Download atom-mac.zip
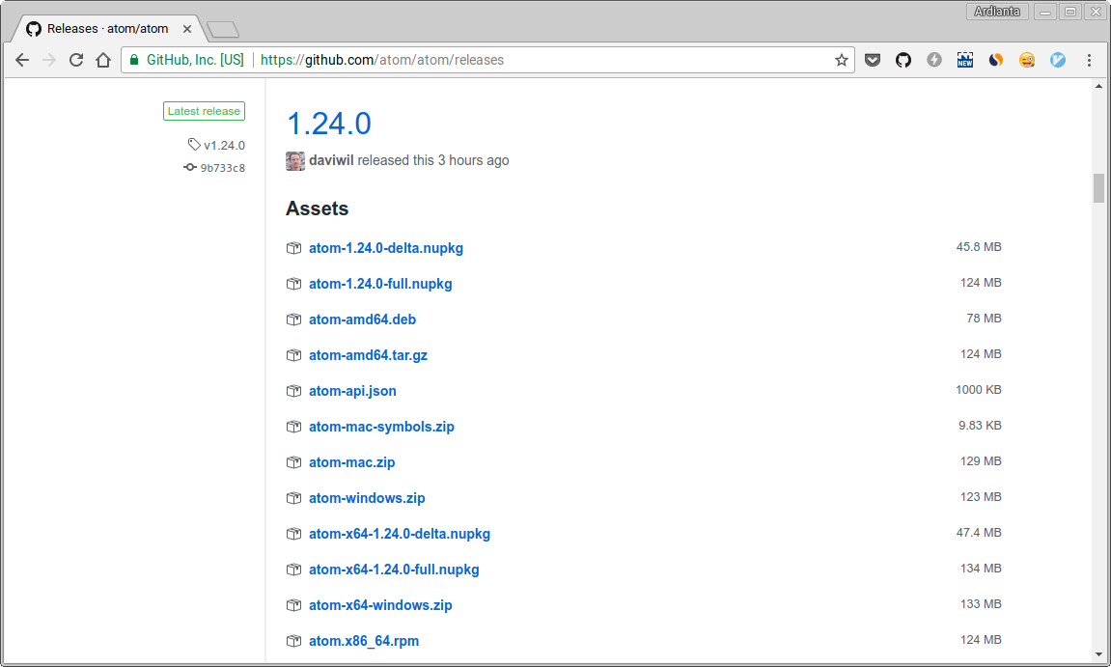The height and width of the screenshot is (667, 1111). (x=351, y=461)
